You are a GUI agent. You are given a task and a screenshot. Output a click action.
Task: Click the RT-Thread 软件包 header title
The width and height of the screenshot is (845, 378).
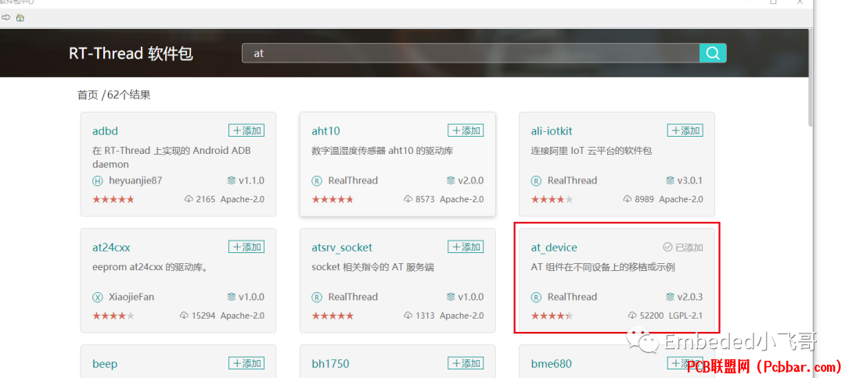131,54
